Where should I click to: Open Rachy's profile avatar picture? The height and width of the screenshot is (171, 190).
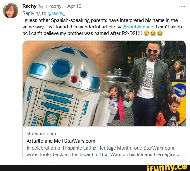[x=11, y=11]
